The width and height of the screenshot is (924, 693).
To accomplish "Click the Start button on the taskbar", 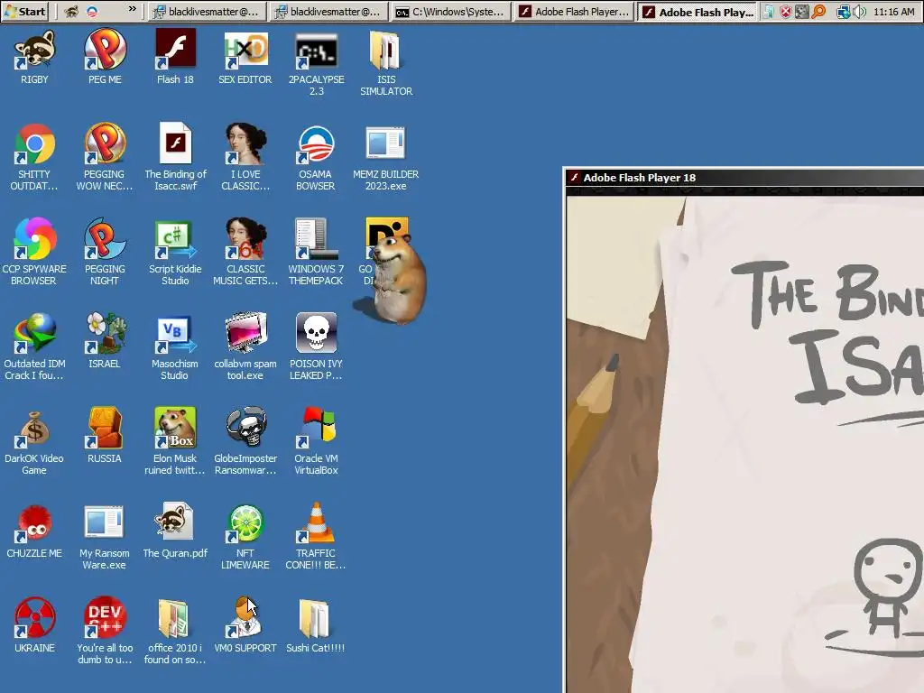I will click(24, 11).
